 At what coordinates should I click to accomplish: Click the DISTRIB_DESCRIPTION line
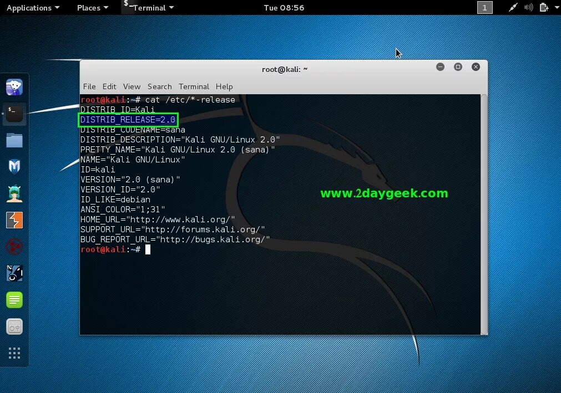[180, 140]
